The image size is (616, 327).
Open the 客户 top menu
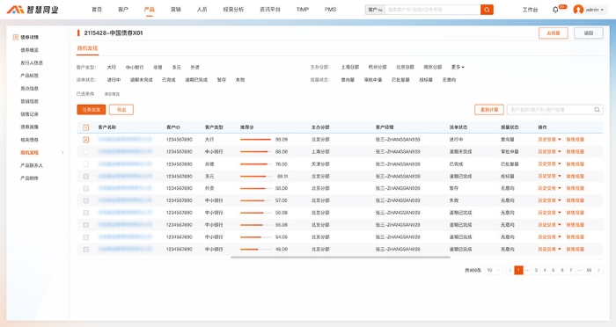(x=123, y=10)
